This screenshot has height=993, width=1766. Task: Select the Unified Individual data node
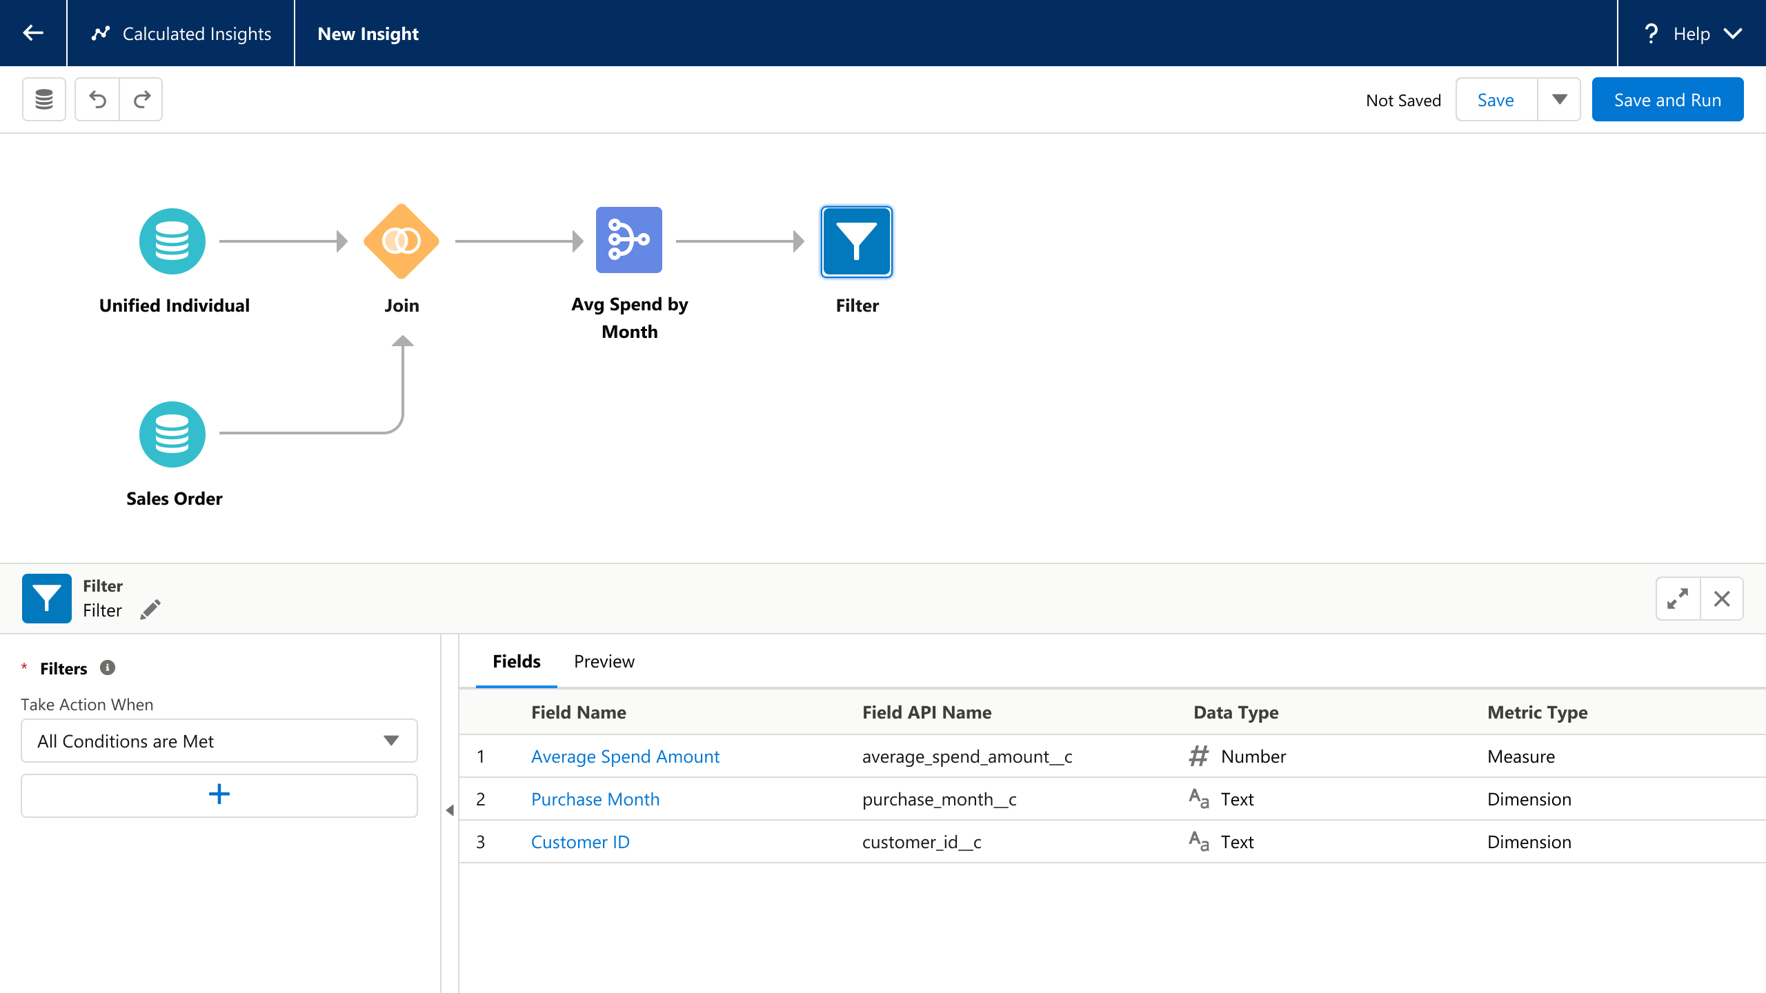(x=172, y=241)
